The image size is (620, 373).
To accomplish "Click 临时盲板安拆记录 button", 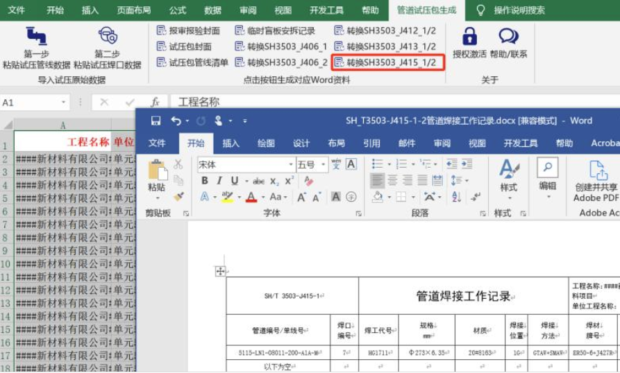I will pos(275,31).
